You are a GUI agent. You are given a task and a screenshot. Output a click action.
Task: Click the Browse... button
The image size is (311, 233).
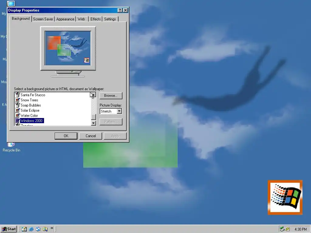[111, 96]
